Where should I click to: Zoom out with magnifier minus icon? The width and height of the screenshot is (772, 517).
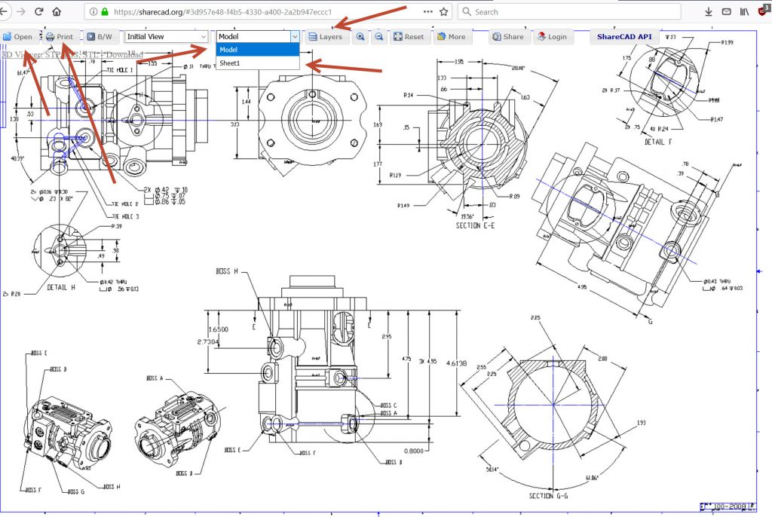[x=378, y=37]
